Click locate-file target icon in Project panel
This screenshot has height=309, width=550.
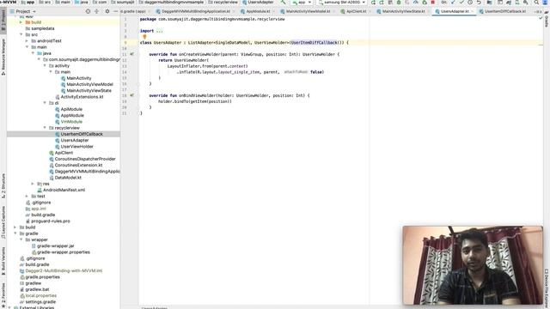pos(88,11)
